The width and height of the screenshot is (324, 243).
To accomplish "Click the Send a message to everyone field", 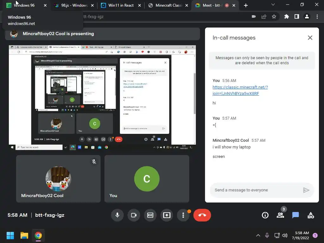I will [256, 190].
